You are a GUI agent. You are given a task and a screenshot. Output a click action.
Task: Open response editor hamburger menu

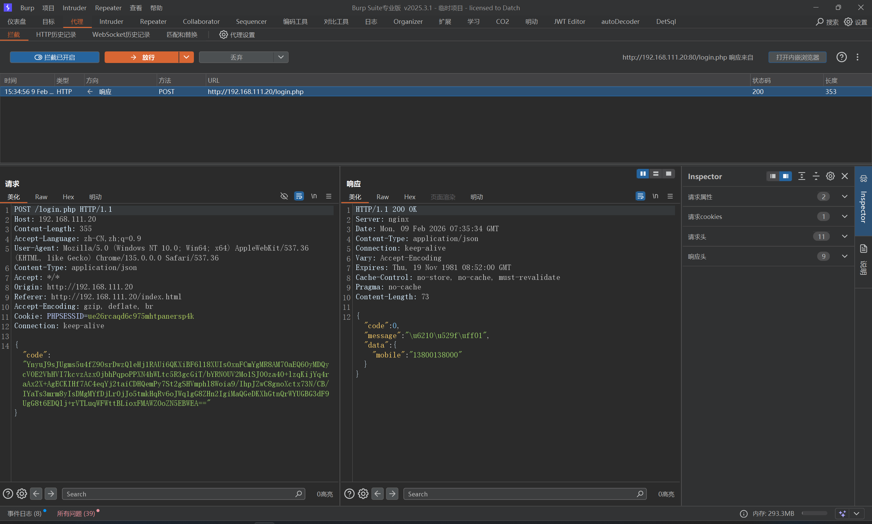(x=670, y=196)
